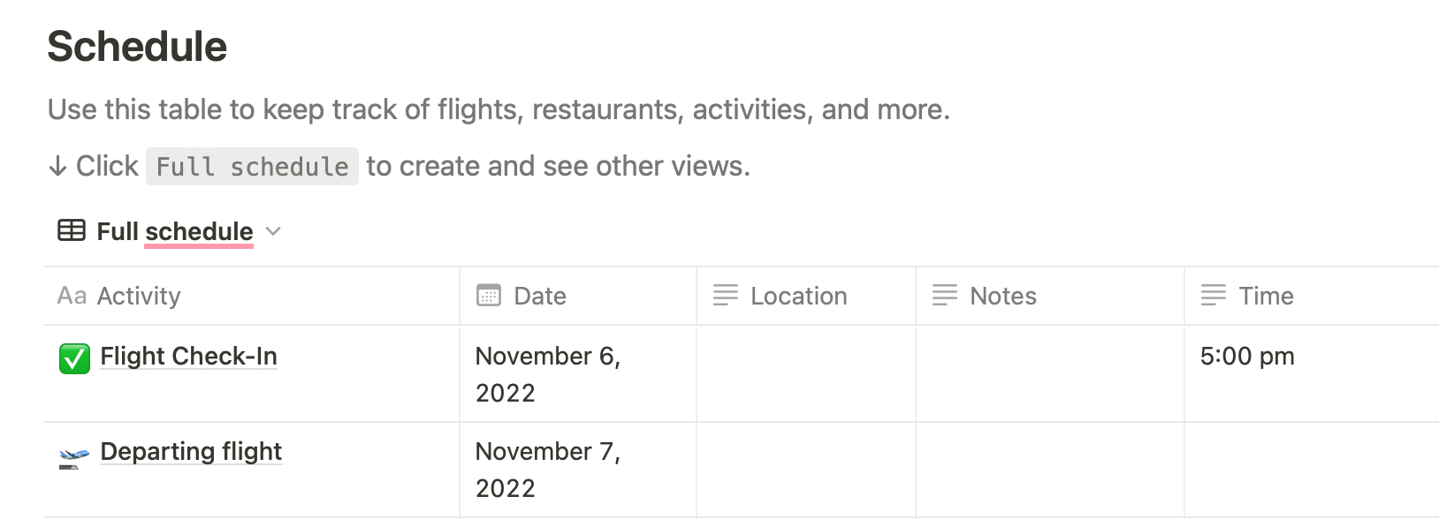Viewport: 1439px width, 519px height.
Task: Expand the Full schedule view chevron
Action: pyautogui.click(x=273, y=231)
